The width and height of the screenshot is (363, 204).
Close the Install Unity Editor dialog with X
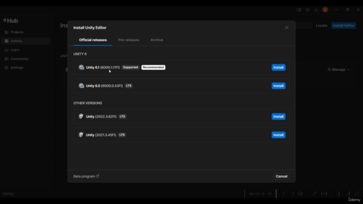(x=286, y=28)
